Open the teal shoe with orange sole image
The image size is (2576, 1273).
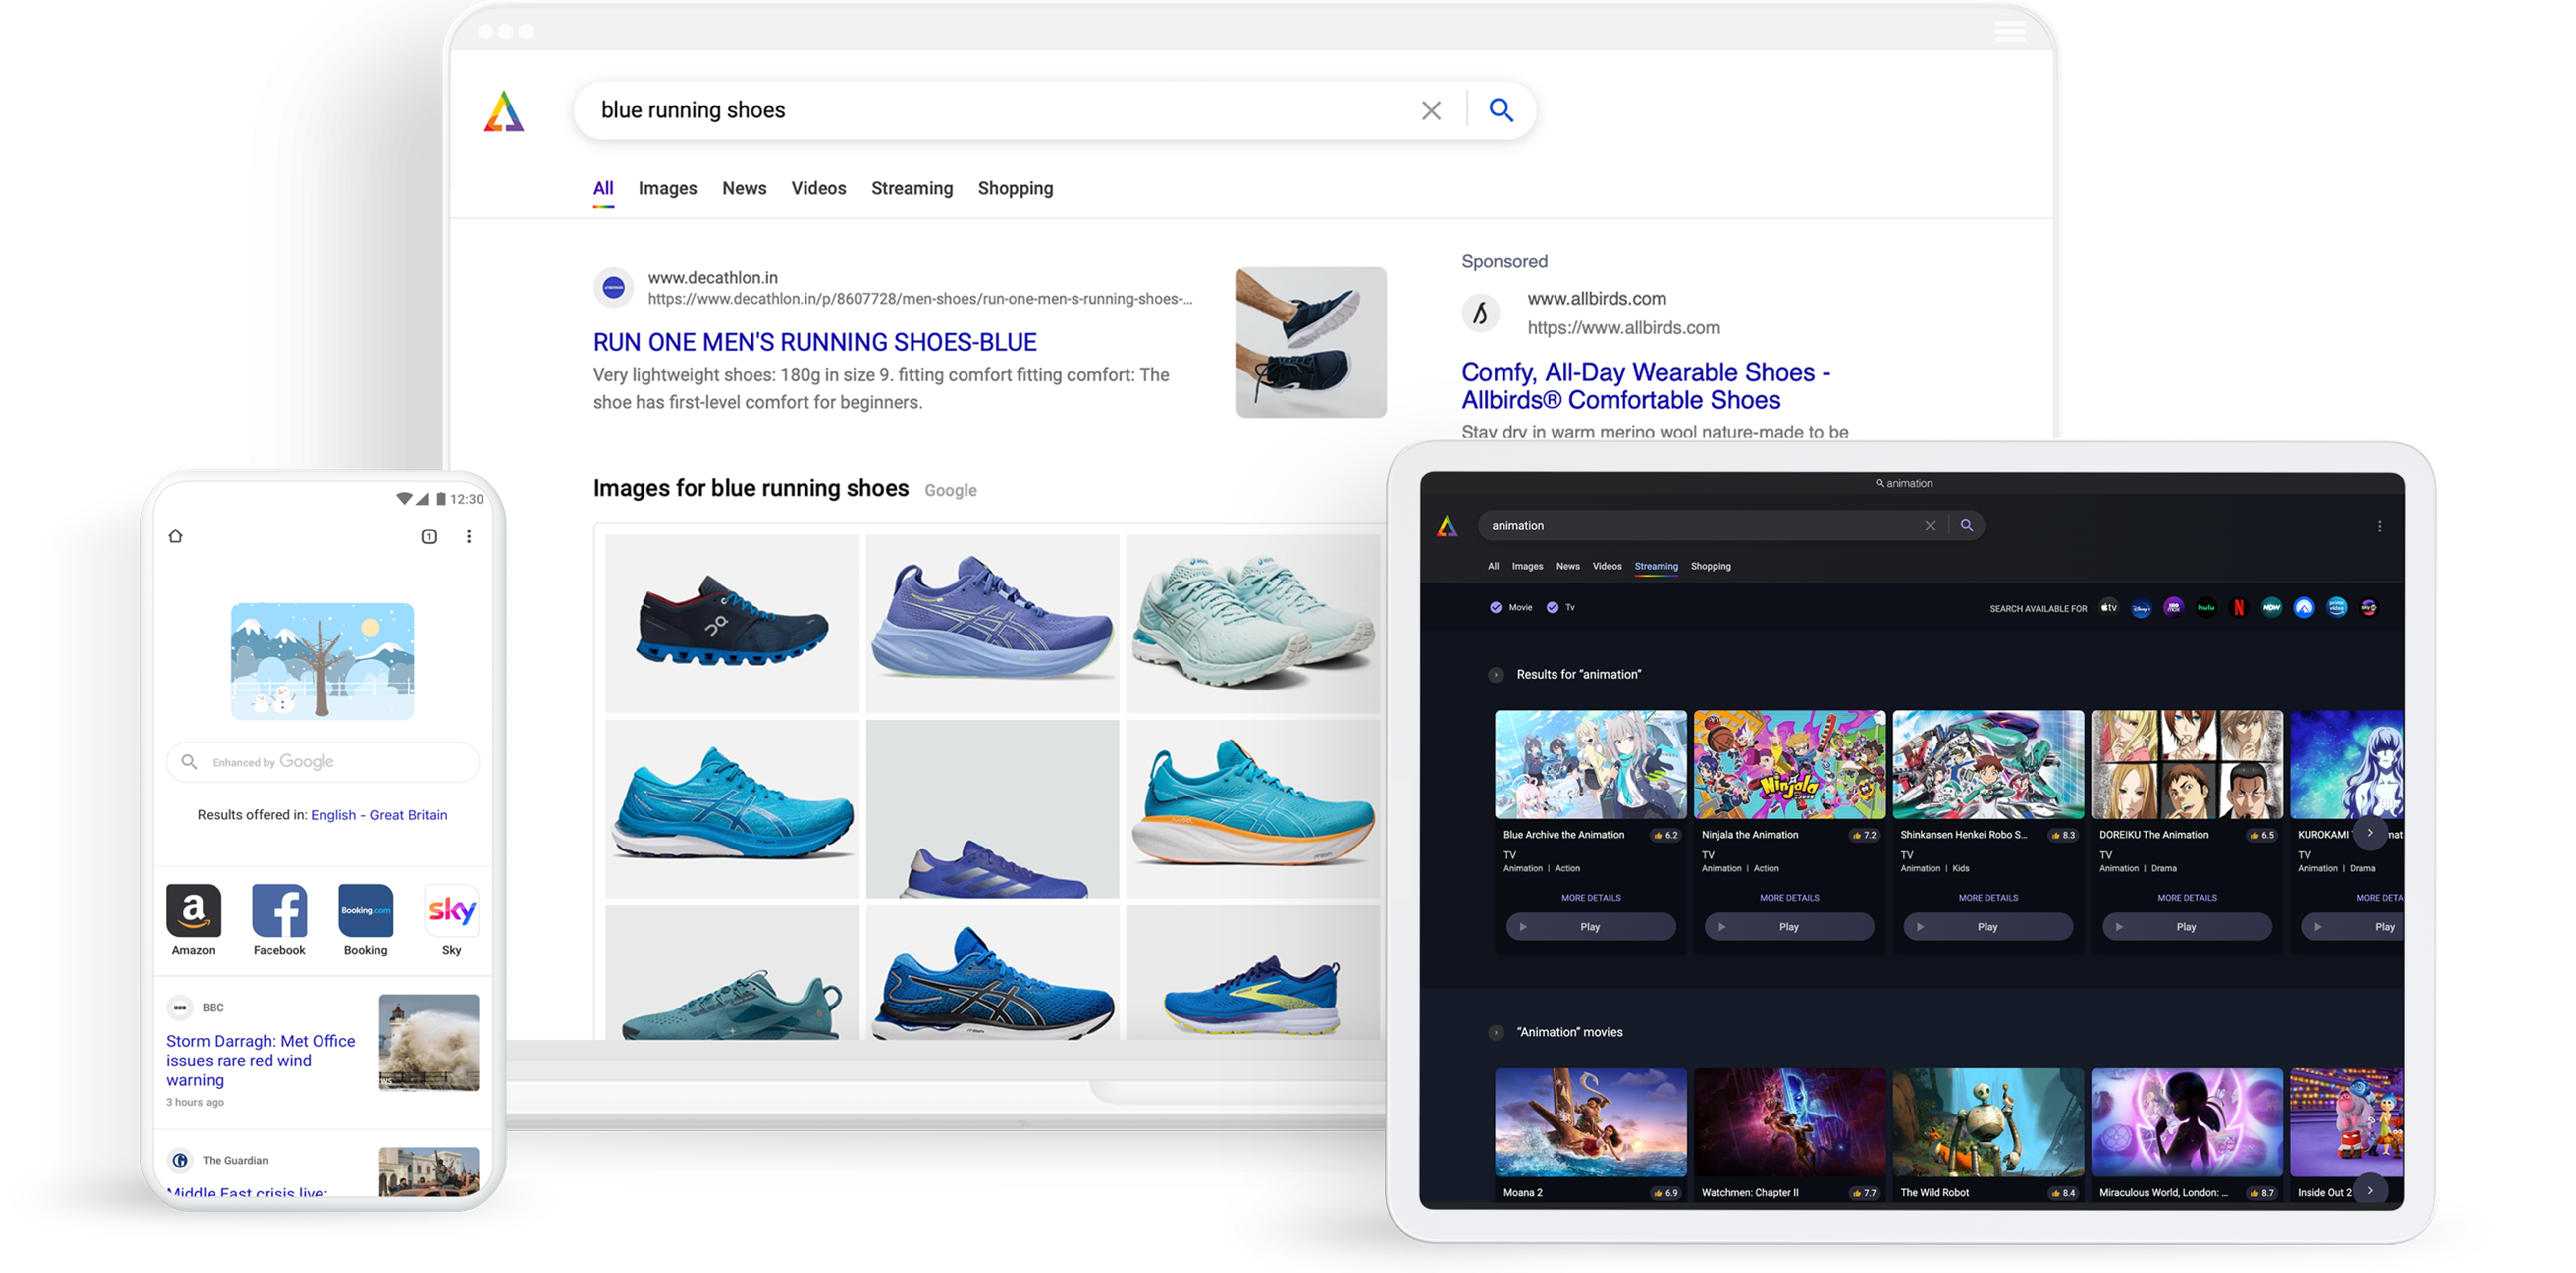pos(1253,808)
